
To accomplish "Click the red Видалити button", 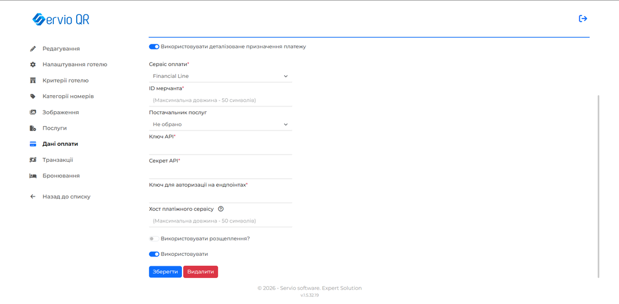I will point(201,272).
